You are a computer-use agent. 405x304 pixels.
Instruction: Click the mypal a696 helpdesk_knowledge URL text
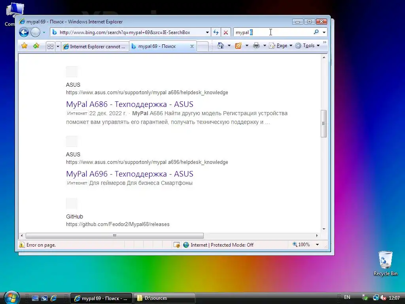[147, 162]
